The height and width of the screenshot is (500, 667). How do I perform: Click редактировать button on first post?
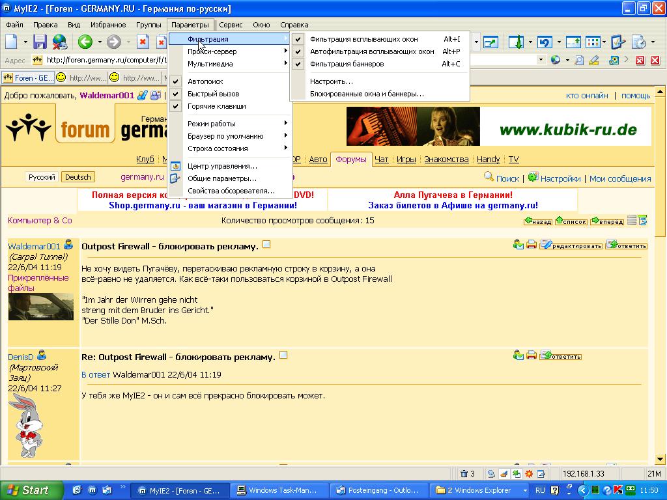coord(571,245)
